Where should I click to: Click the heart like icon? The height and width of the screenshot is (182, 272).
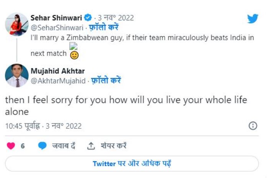[x=11, y=146]
